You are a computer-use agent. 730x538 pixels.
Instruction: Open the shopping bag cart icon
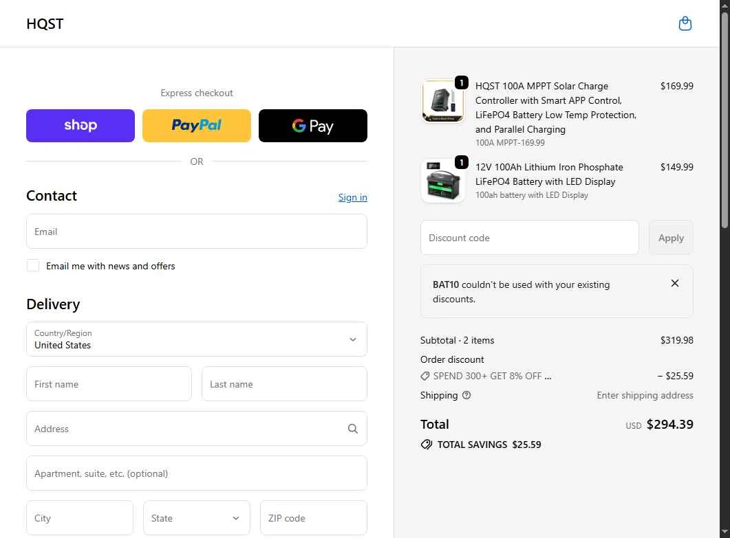click(685, 23)
